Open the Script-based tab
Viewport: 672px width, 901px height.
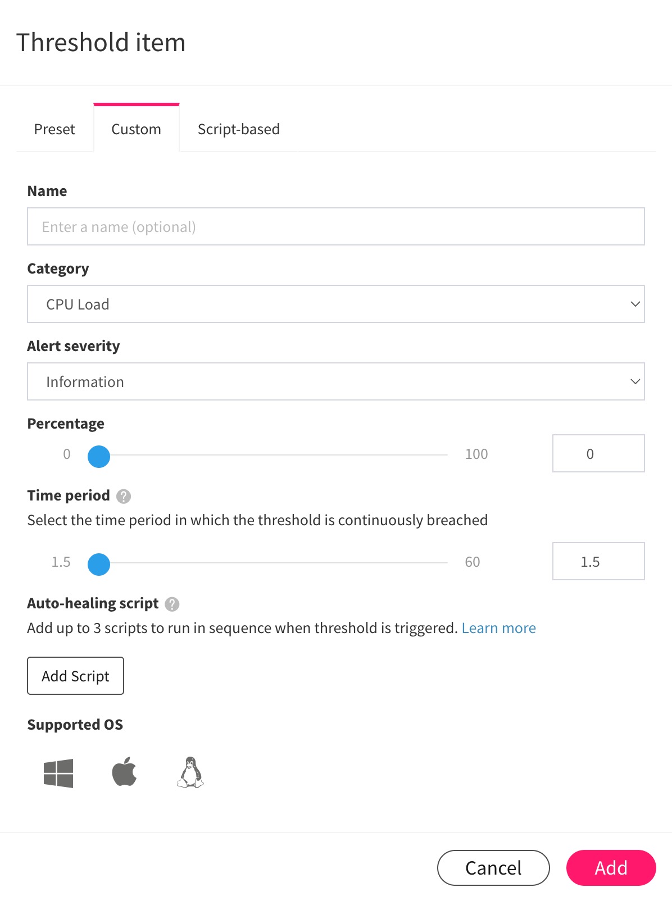click(238, 129)
